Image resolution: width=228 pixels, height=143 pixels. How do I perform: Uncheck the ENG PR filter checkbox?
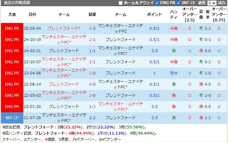tap(157, 3)
